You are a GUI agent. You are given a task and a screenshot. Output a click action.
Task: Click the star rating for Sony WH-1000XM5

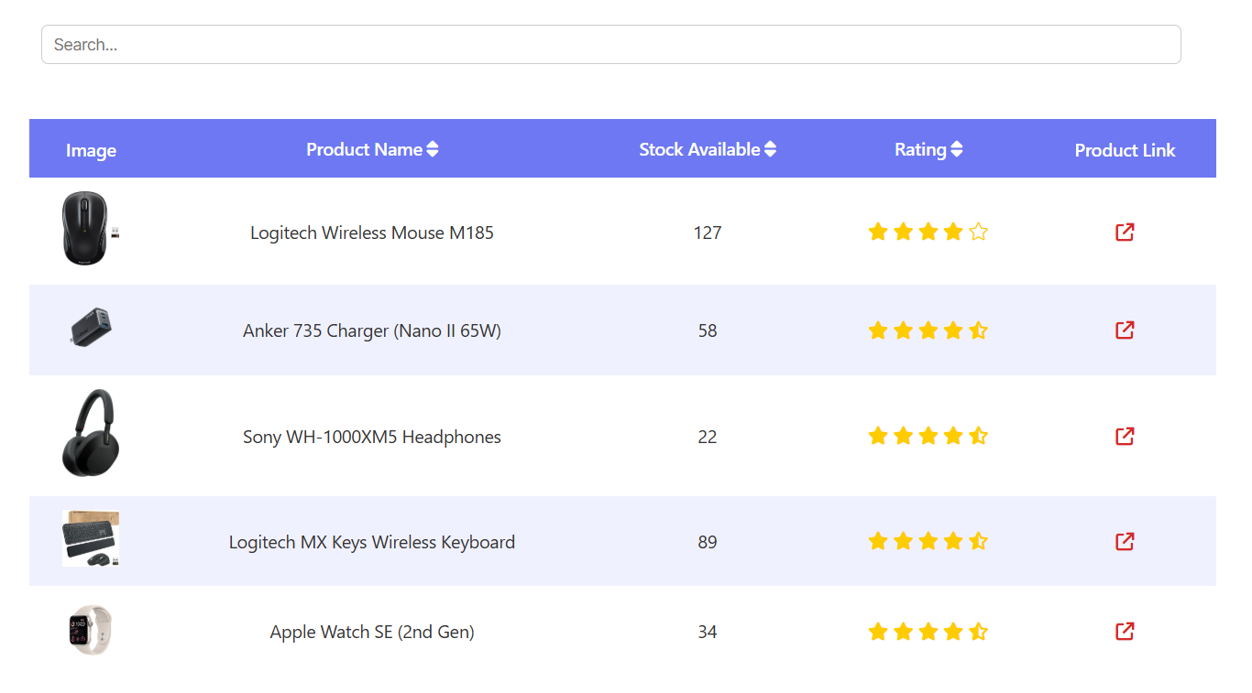click(x=928, y=436)
